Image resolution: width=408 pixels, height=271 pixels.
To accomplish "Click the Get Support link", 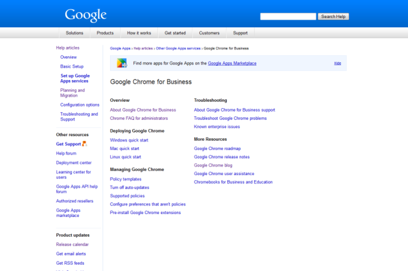I will (68, 144).
